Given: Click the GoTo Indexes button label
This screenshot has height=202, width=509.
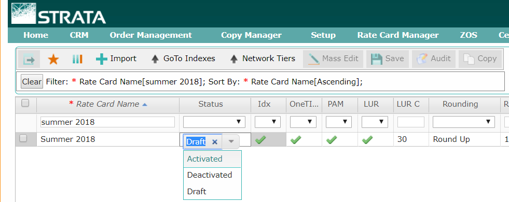Looking at the screenshot, I should 189,59.
